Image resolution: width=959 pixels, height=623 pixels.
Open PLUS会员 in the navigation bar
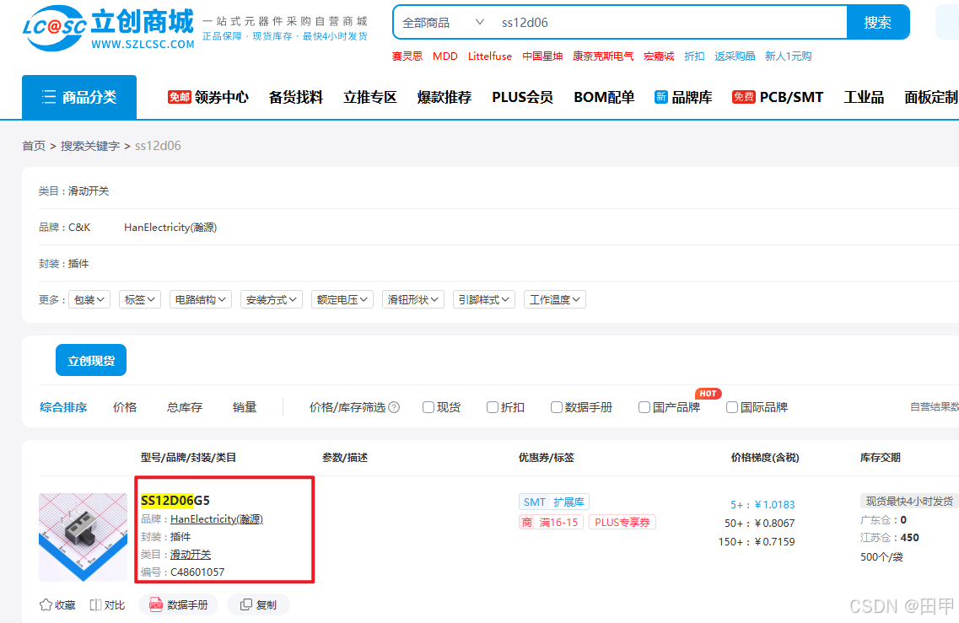522,97
